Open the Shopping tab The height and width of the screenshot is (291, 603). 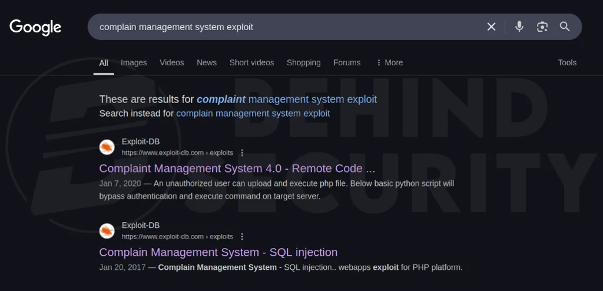coord(303,63)
